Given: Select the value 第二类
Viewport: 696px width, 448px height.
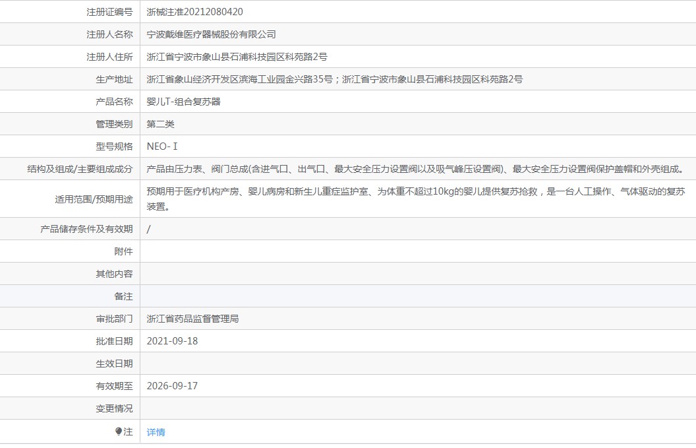Looking at the screenshot, I should point(161,124).
